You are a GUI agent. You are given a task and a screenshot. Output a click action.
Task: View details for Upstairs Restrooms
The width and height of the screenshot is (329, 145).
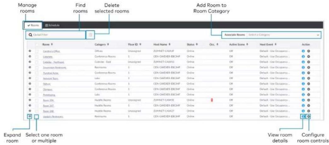pos(303,116)
